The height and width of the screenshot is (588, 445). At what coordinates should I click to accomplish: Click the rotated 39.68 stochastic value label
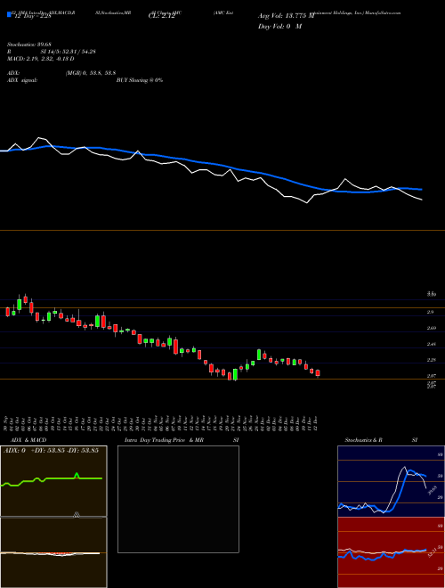click(433, 491)
